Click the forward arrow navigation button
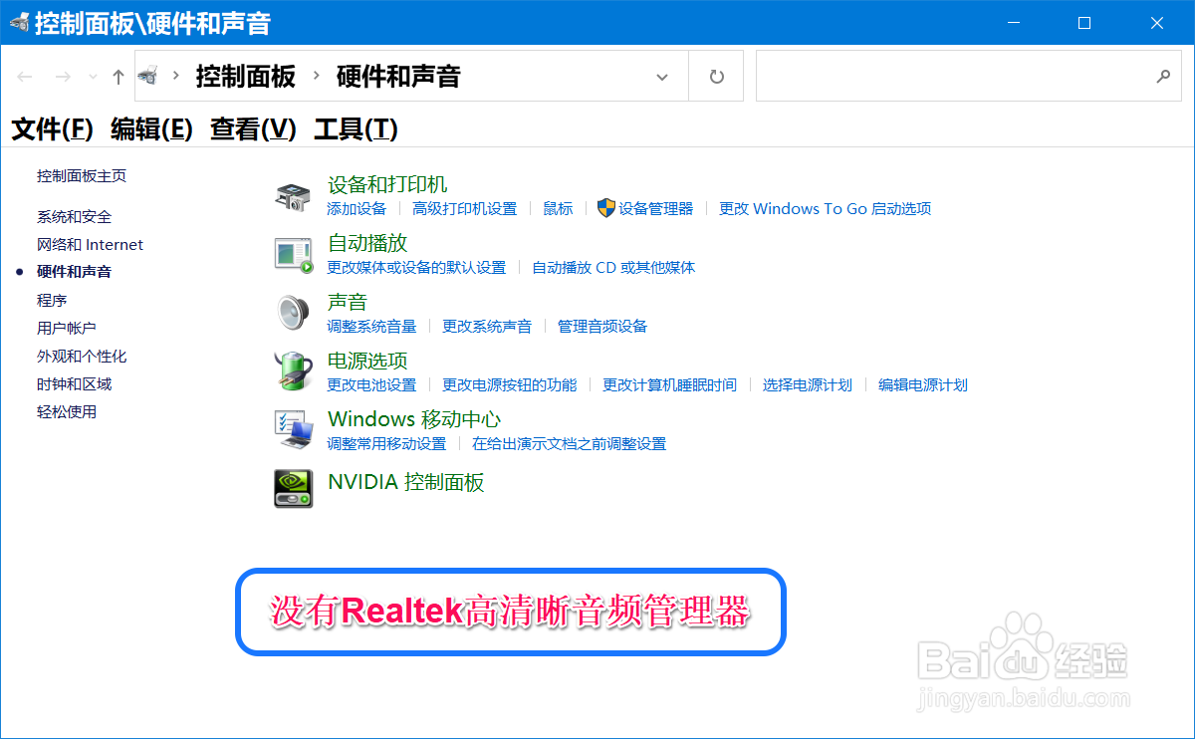 (x=63, y=77)
